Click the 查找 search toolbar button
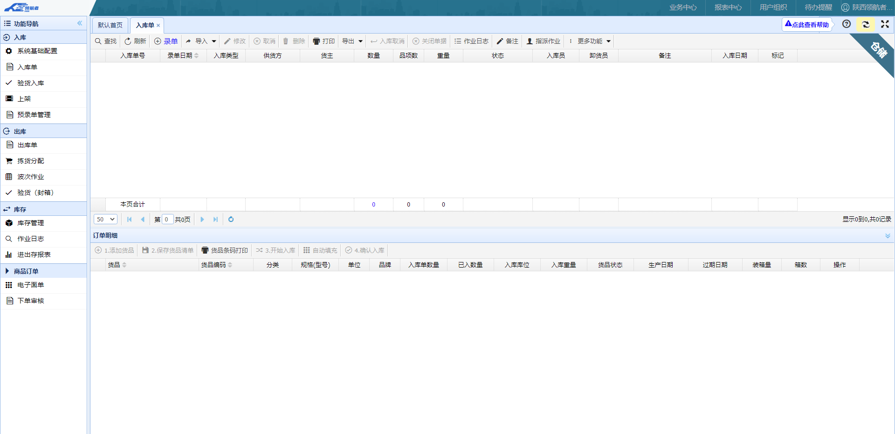Image resolution: width=895 pixels, height=434 pixels. [106, 41]
